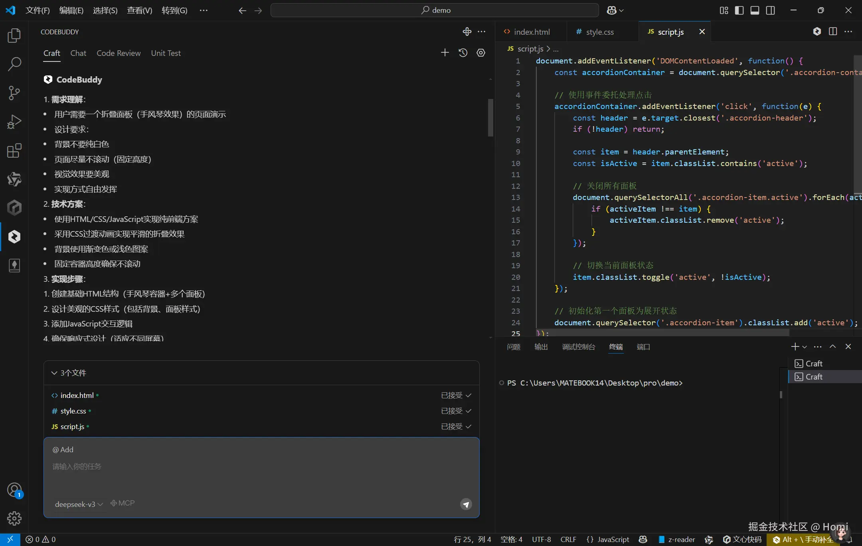Open the Extensions view

(14, 151)
